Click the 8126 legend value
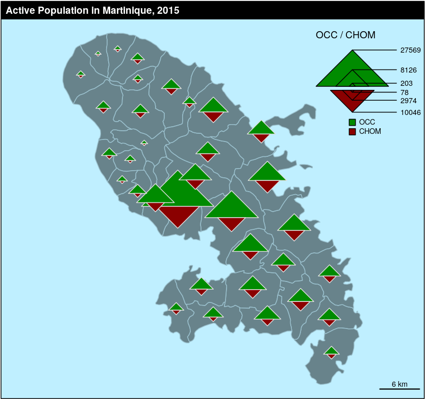Screen dimensions: 425x399 (408, 70)
